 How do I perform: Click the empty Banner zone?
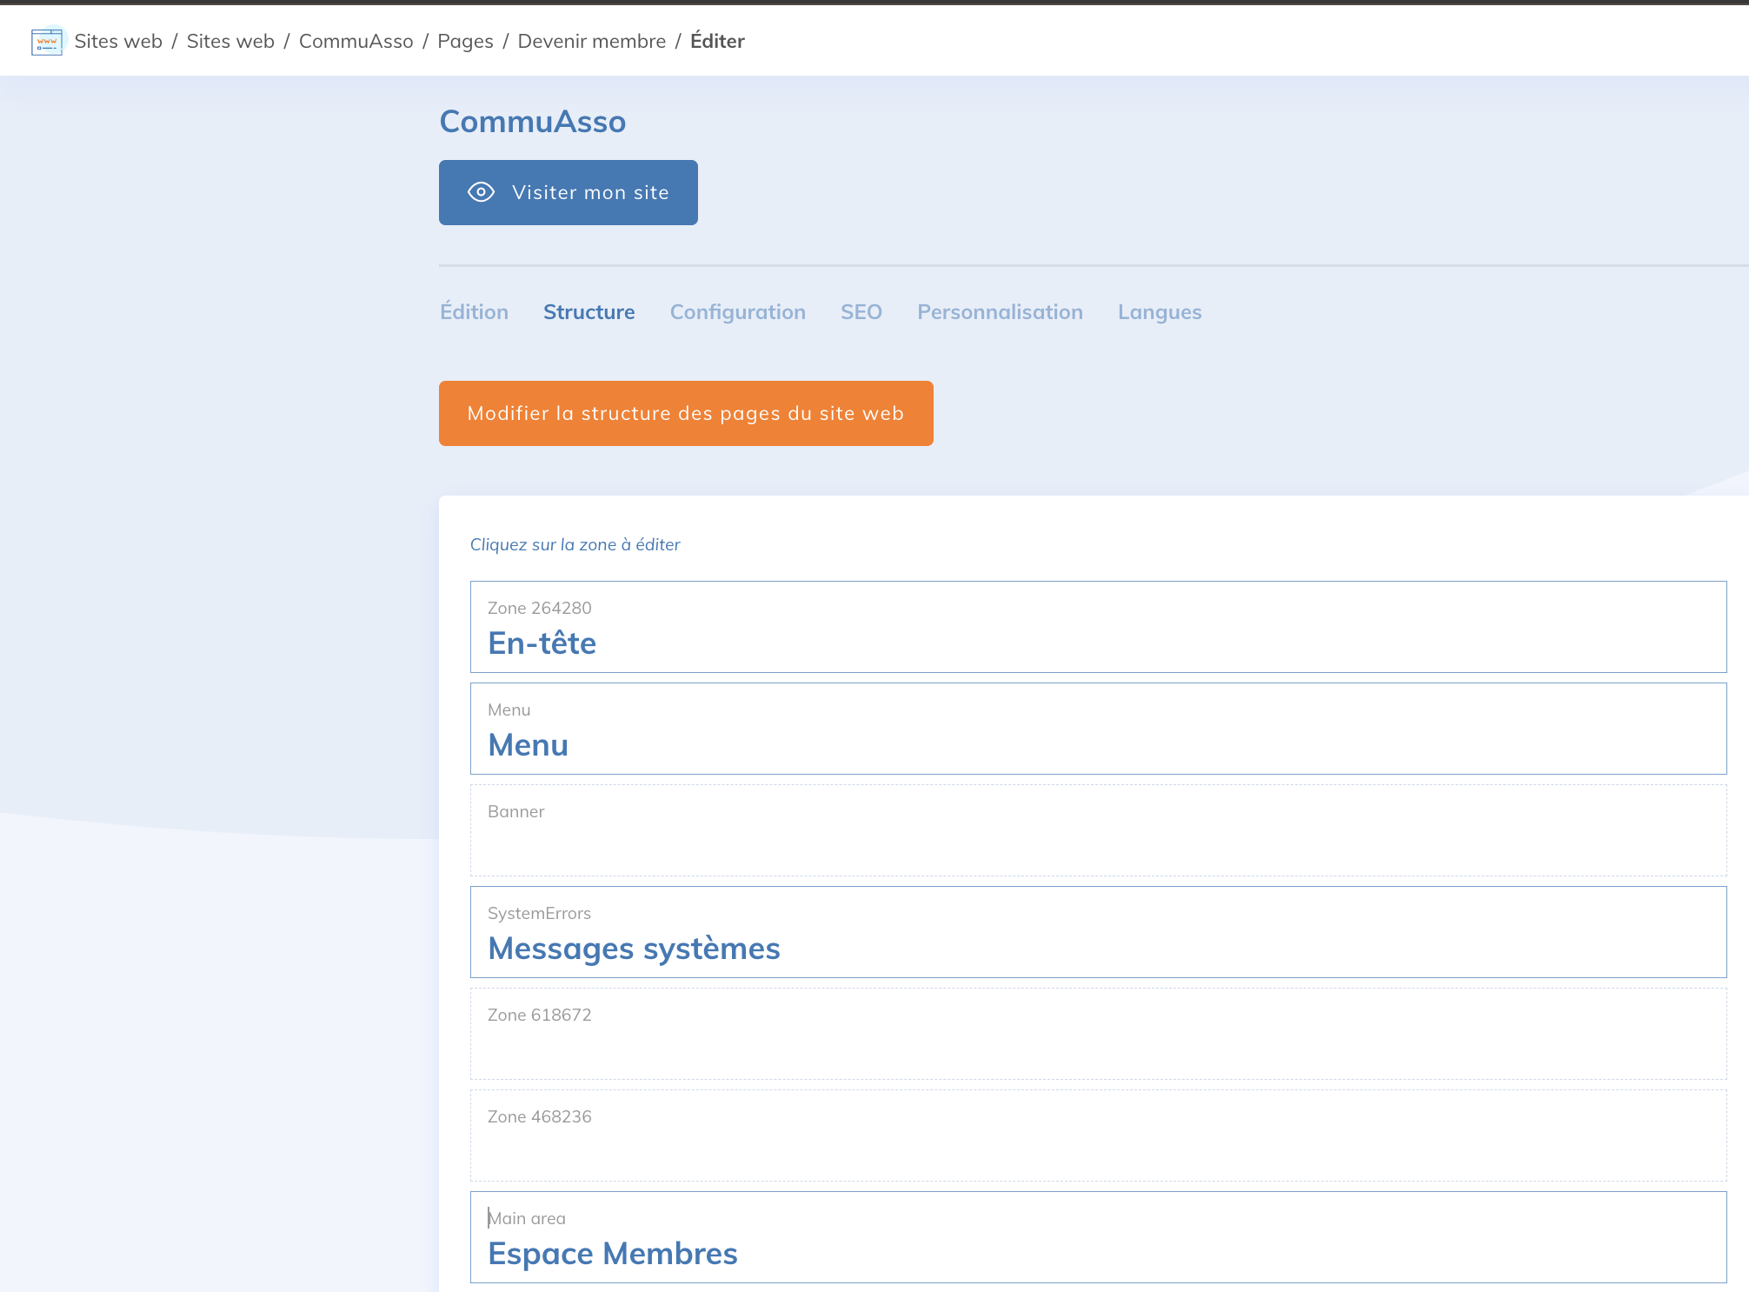(x=1097, y=830)
